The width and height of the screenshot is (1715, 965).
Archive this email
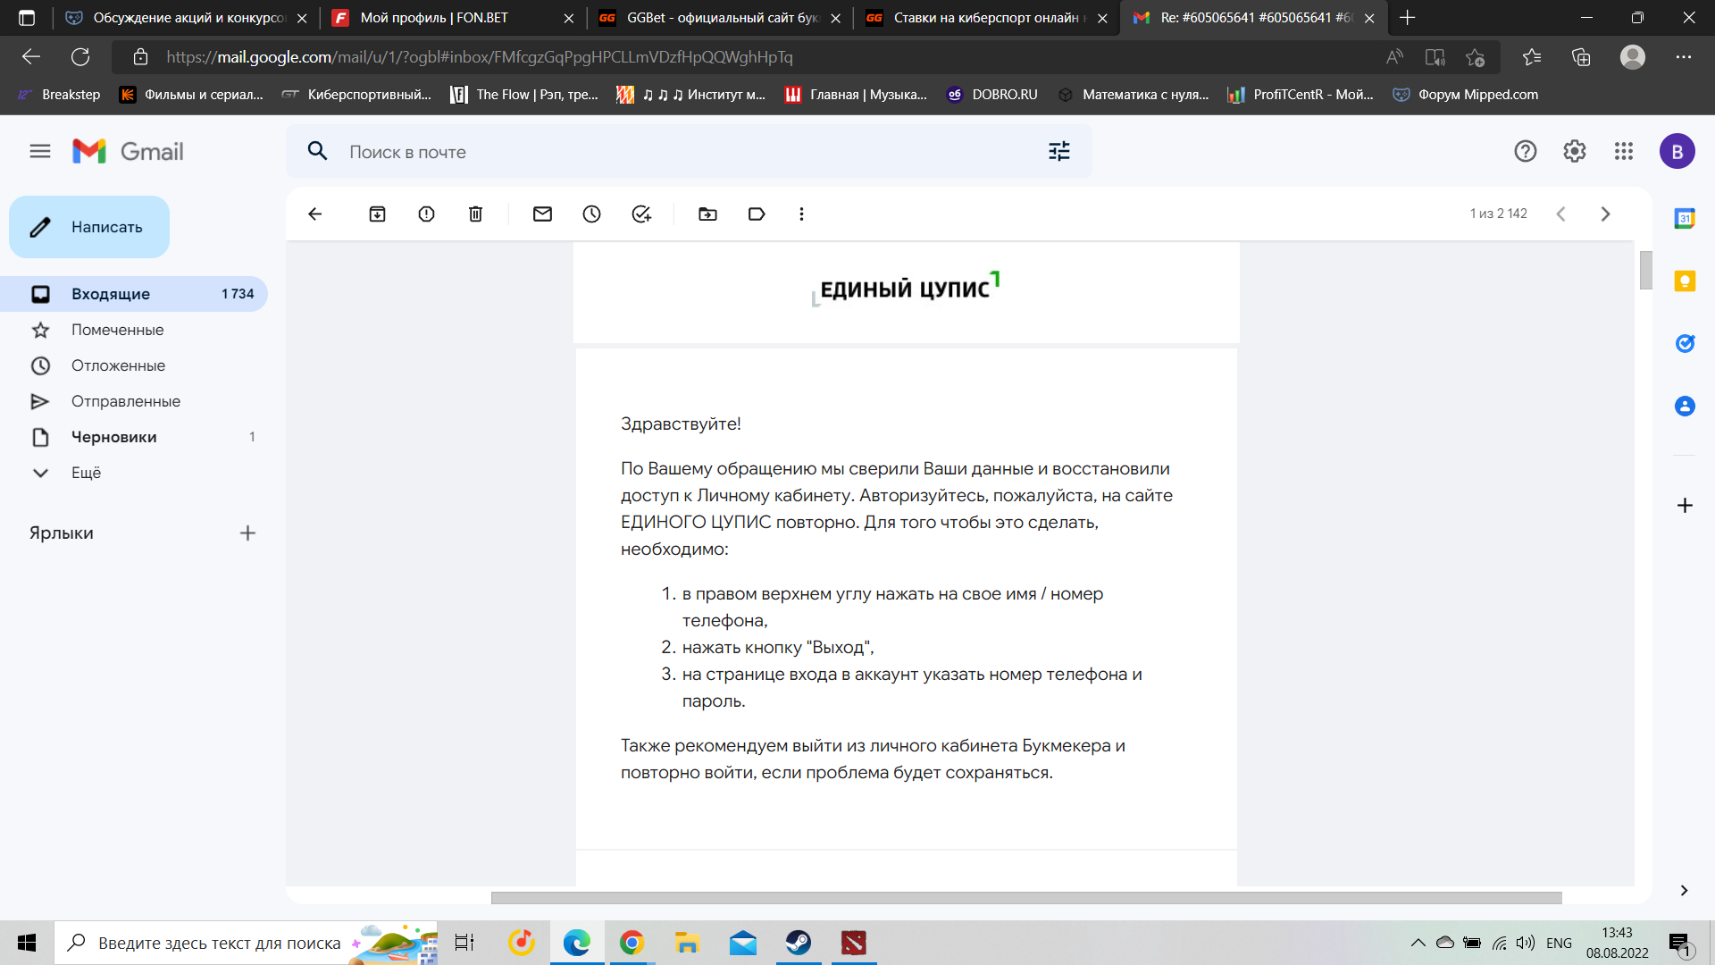(x=378, y=214)
